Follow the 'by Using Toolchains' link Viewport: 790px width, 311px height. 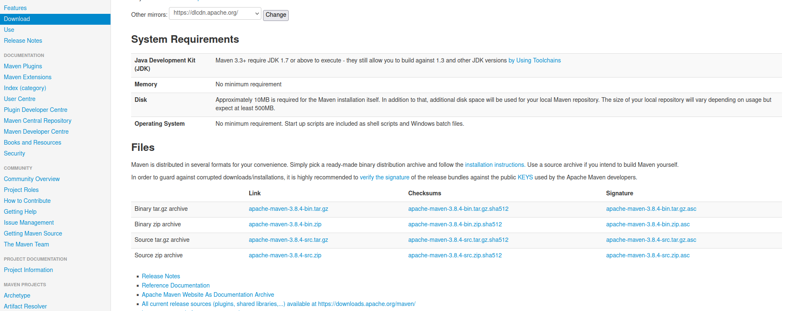[535, 60]
